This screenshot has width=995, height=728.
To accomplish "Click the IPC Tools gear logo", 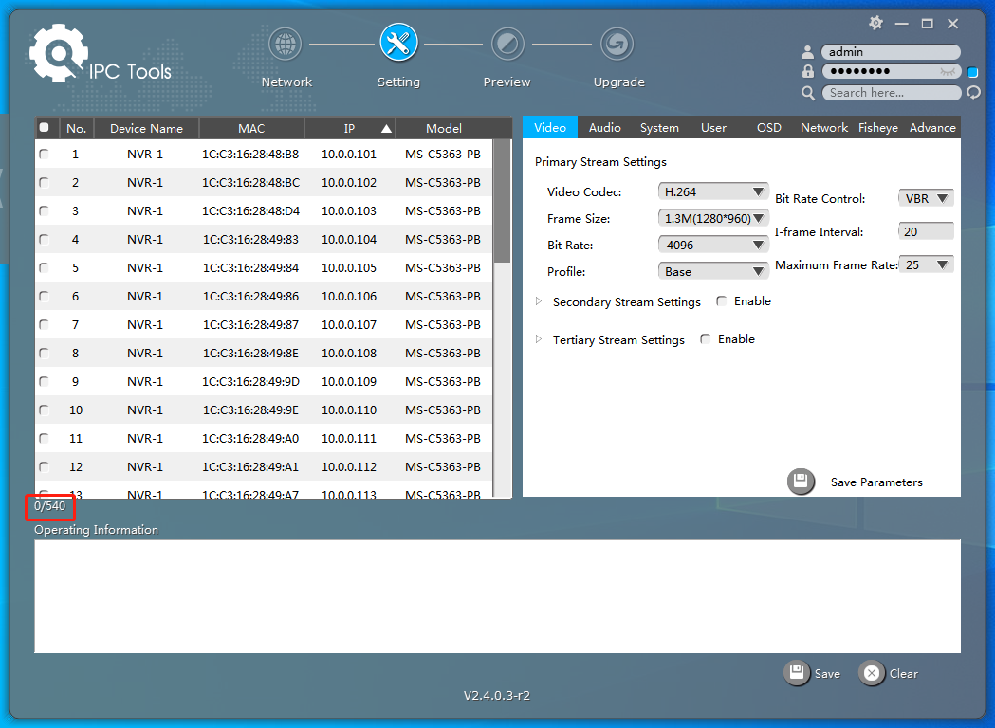I will click(57, 53).
